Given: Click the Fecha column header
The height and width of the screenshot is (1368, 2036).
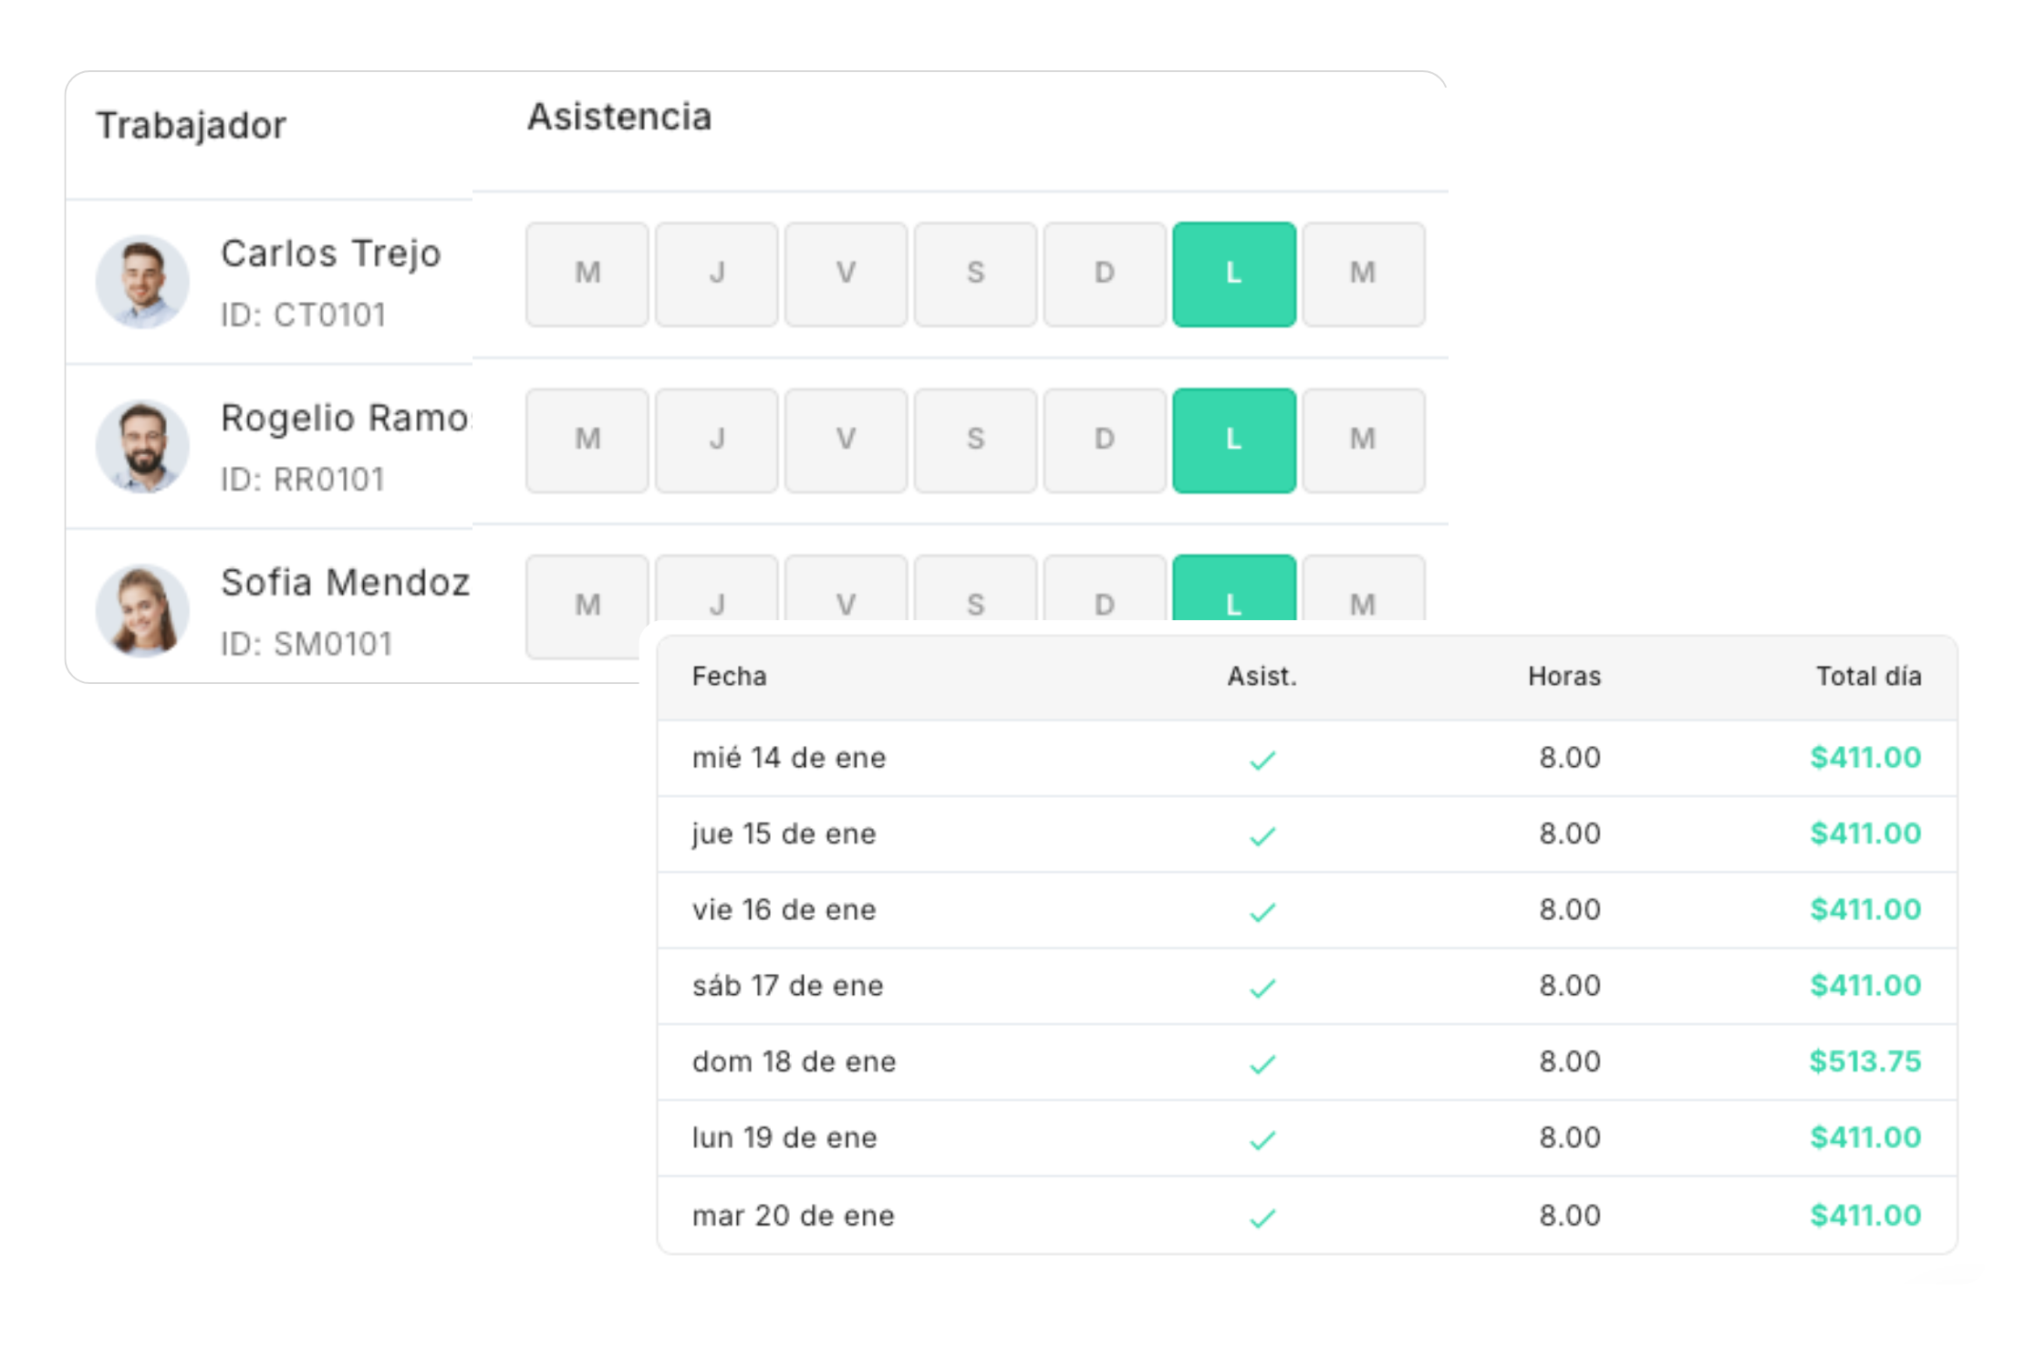Looking at the screenshot, I should pos(729,677).
